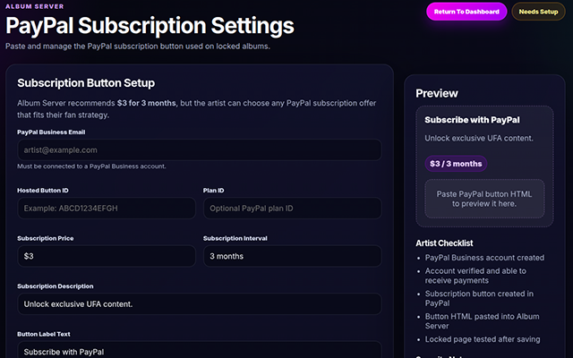Click checklist item Account verified and able to receive payments
Viewport: 573px width, 358px height.
[475, 276]
